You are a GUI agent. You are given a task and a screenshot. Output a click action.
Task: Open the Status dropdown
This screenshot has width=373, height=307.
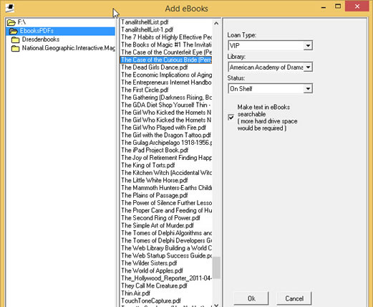click(308, 89)
